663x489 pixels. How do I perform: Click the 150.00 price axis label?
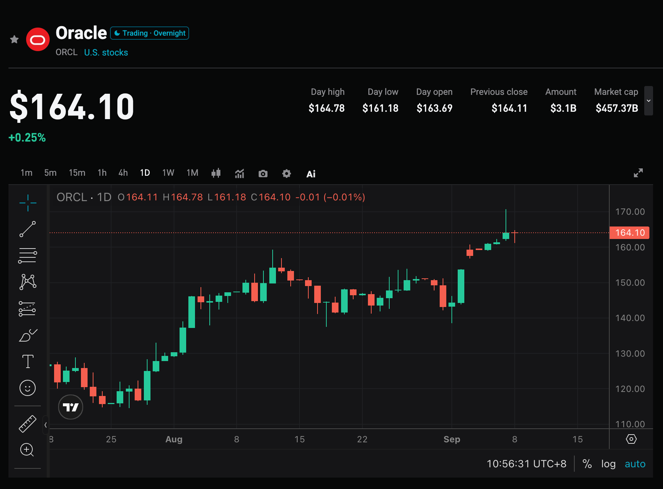point(630,283)
